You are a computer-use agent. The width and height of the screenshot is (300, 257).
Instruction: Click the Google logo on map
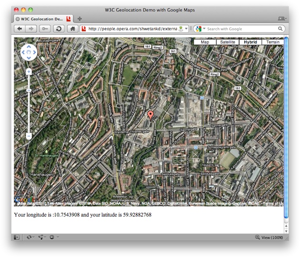tap(24, 200)
